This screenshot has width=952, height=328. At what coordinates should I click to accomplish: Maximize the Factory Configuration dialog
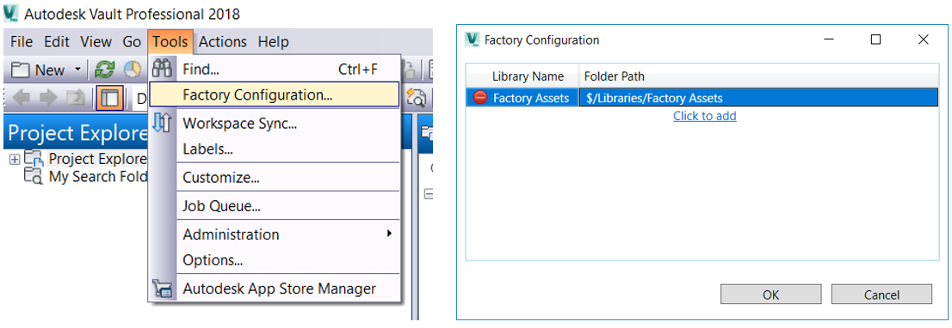[x=875, y=40]
